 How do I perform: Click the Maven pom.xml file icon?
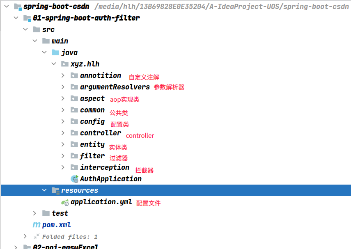click(37, 225)
